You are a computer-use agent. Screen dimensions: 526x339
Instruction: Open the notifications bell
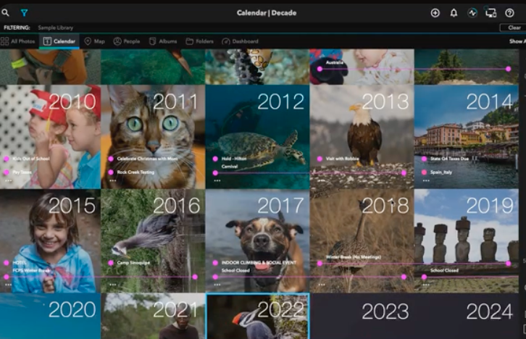tap(454, 13)
